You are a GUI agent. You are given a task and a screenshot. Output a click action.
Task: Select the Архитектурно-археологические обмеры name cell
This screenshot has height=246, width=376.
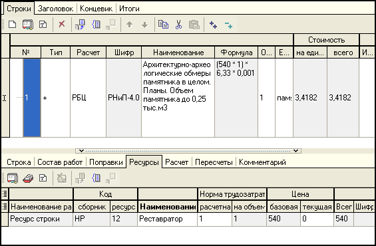click(x=178, y=98)
